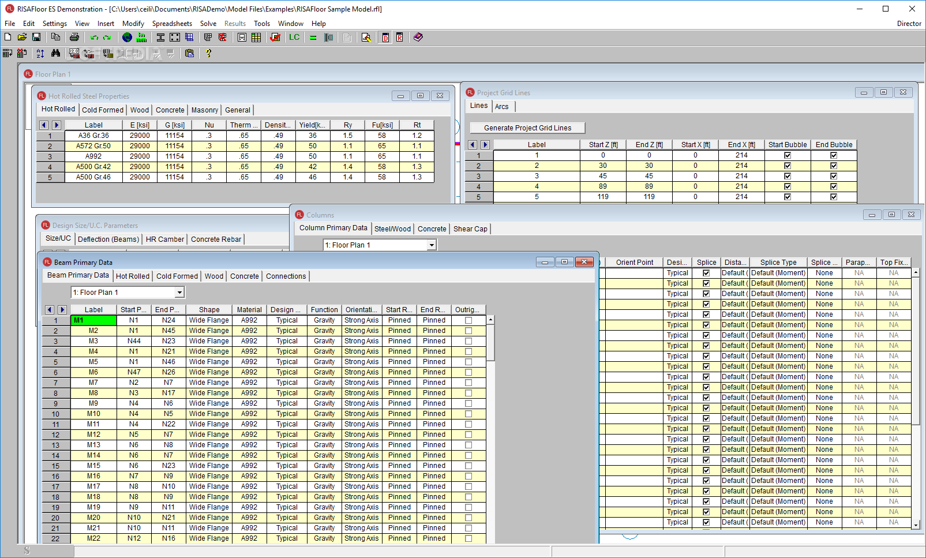Select green M1 label cell
Viewport: 926px width, 558px height.
93,320
